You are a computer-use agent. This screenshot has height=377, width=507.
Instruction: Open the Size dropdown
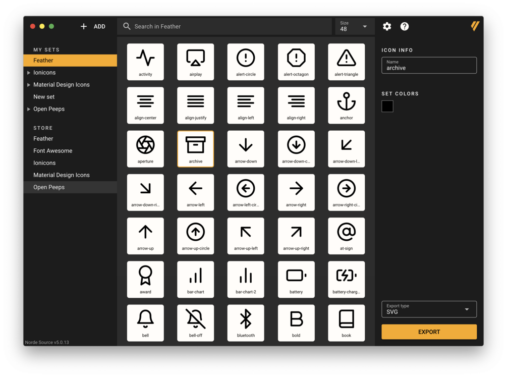(x=355, y=27)
